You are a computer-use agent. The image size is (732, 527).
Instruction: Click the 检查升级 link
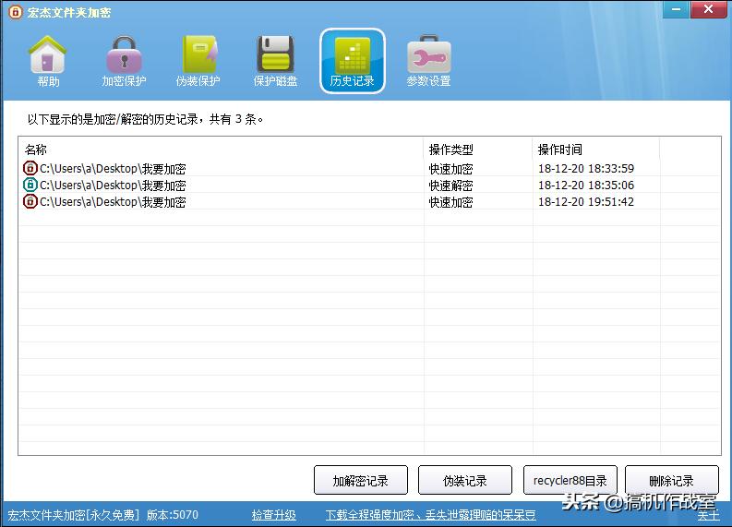pos(274,515)
